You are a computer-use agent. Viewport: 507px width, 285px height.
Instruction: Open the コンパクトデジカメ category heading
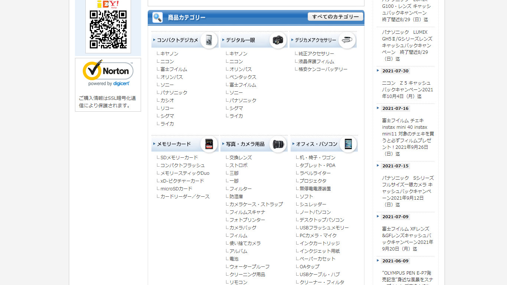tap(177, 40)
